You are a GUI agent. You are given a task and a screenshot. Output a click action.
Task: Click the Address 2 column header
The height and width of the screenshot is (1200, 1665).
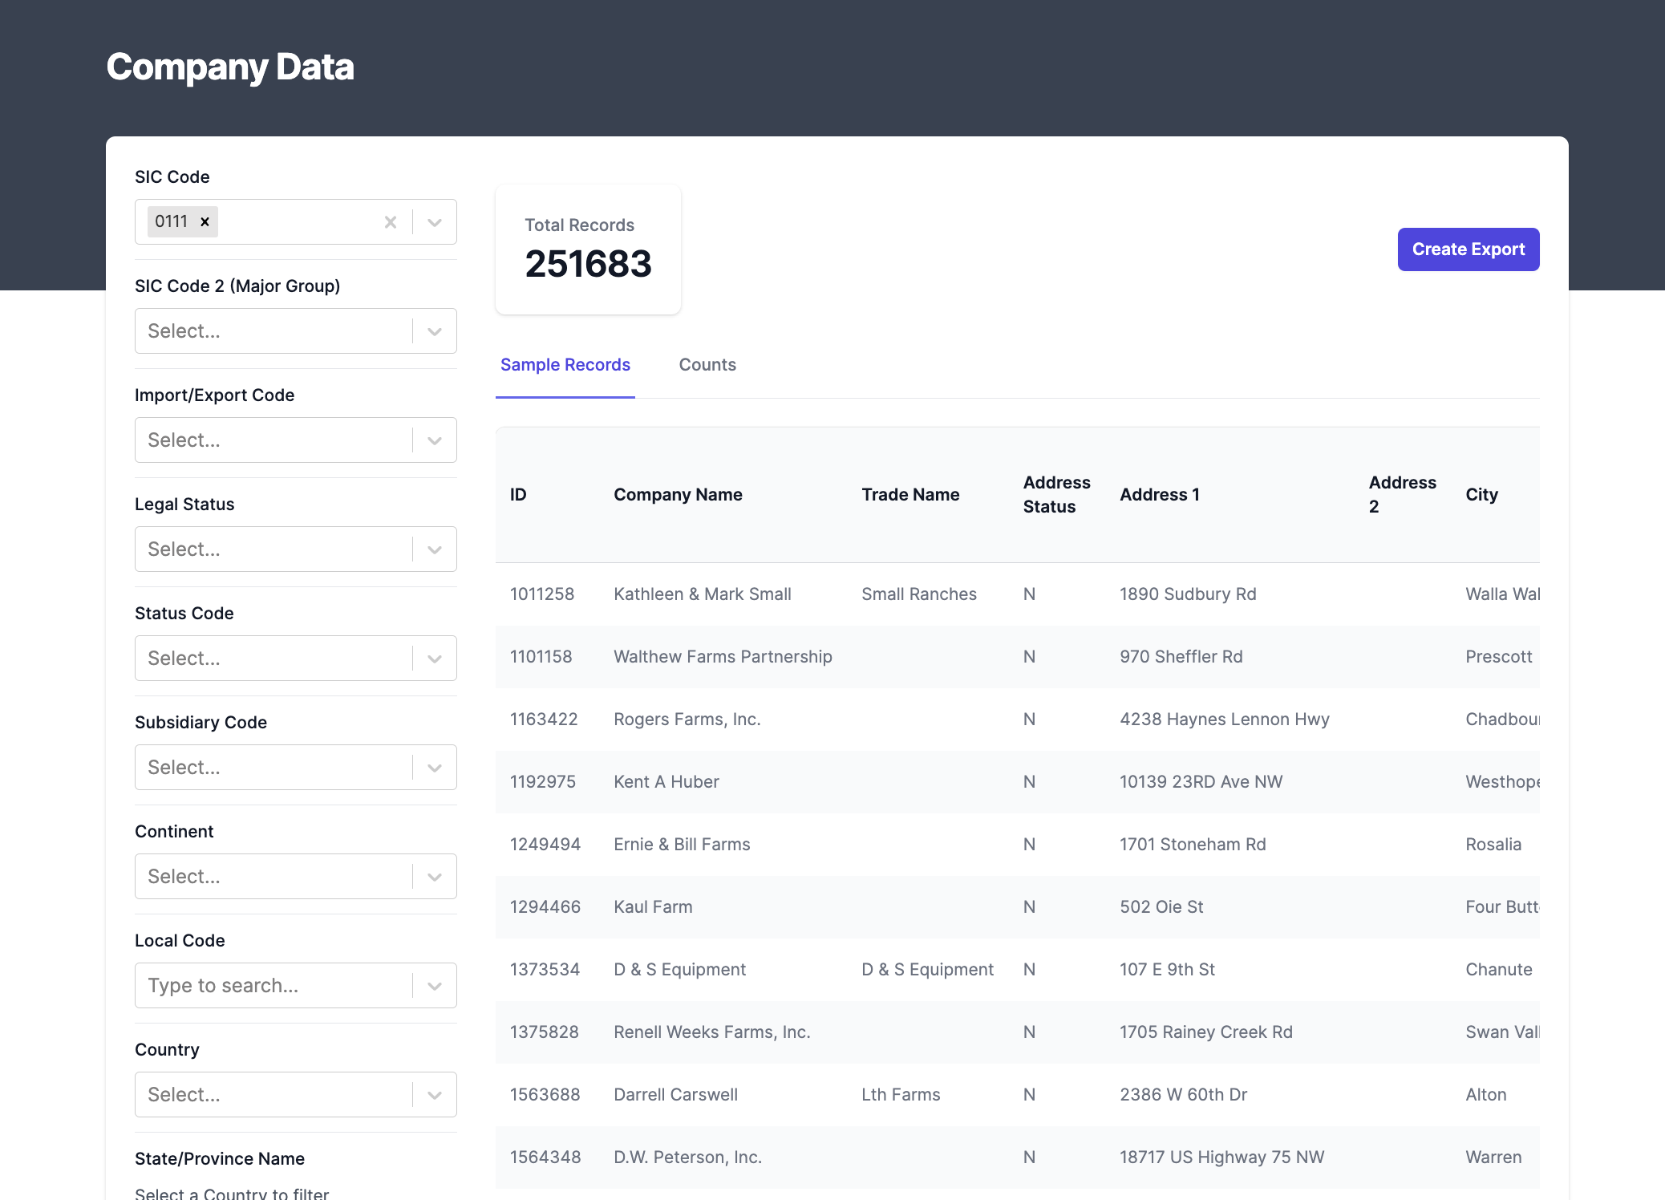pos(1402,495)
